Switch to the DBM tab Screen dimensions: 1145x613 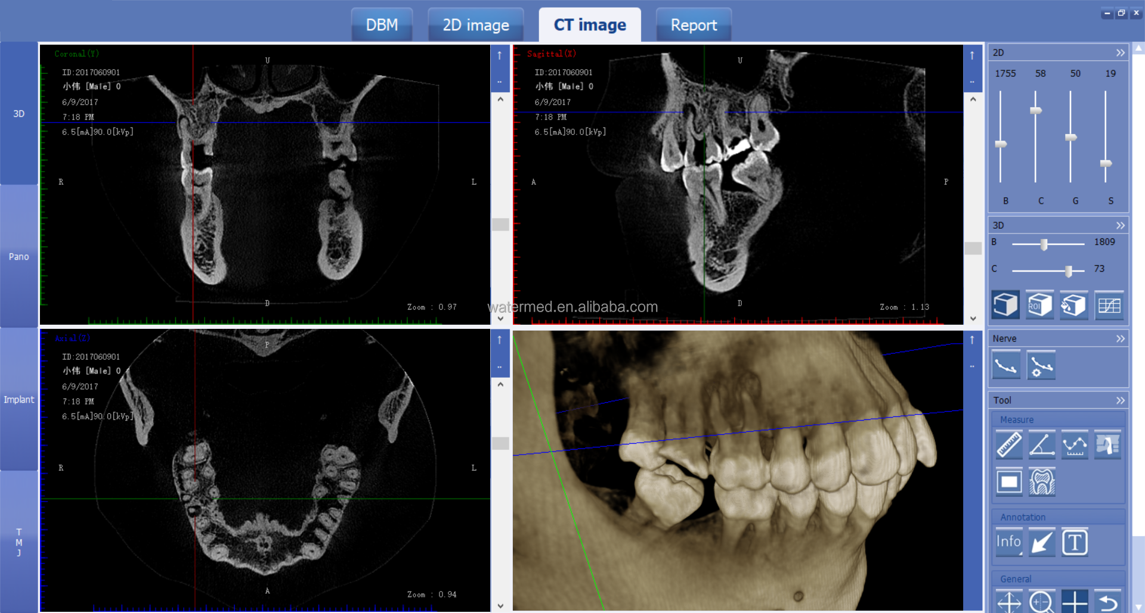pos(382,25)
